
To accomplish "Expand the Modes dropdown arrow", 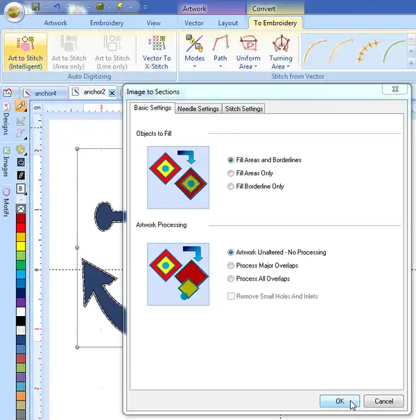I will point(194,67).
